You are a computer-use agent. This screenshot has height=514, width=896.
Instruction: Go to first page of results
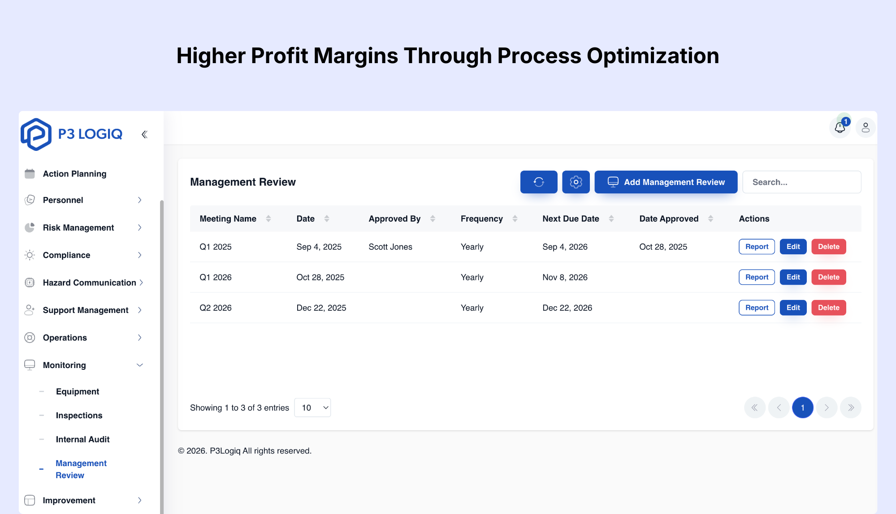point(755,407)
